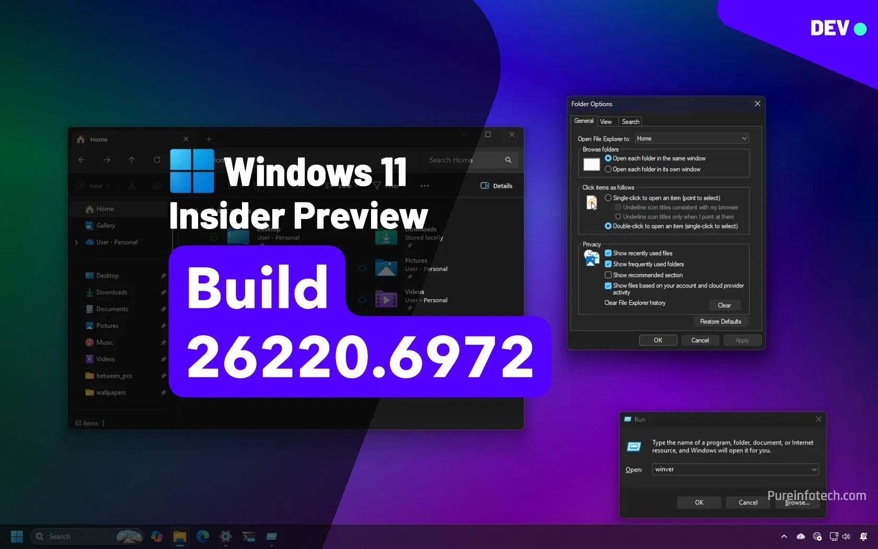Click the scissors Cut icon in File Explorer
878x549 pixels.
point(132,186)
